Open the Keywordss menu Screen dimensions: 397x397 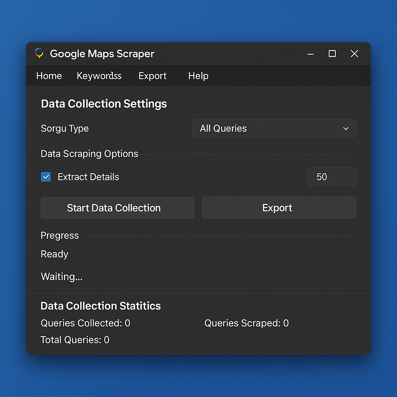(99, 76)
